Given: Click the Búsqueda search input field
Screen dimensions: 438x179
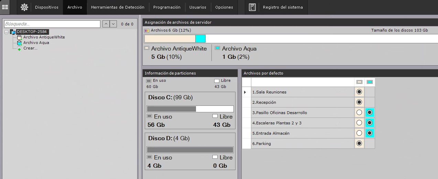Looking at the screenshot, I should click(x=52, y=24).
